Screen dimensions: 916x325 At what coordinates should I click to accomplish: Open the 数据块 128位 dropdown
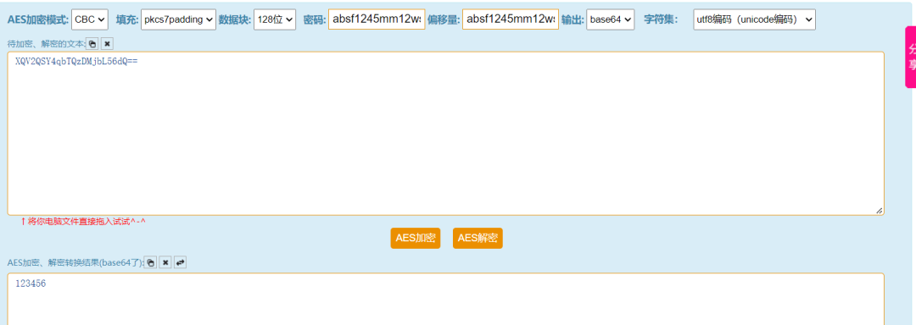[275, 19]
